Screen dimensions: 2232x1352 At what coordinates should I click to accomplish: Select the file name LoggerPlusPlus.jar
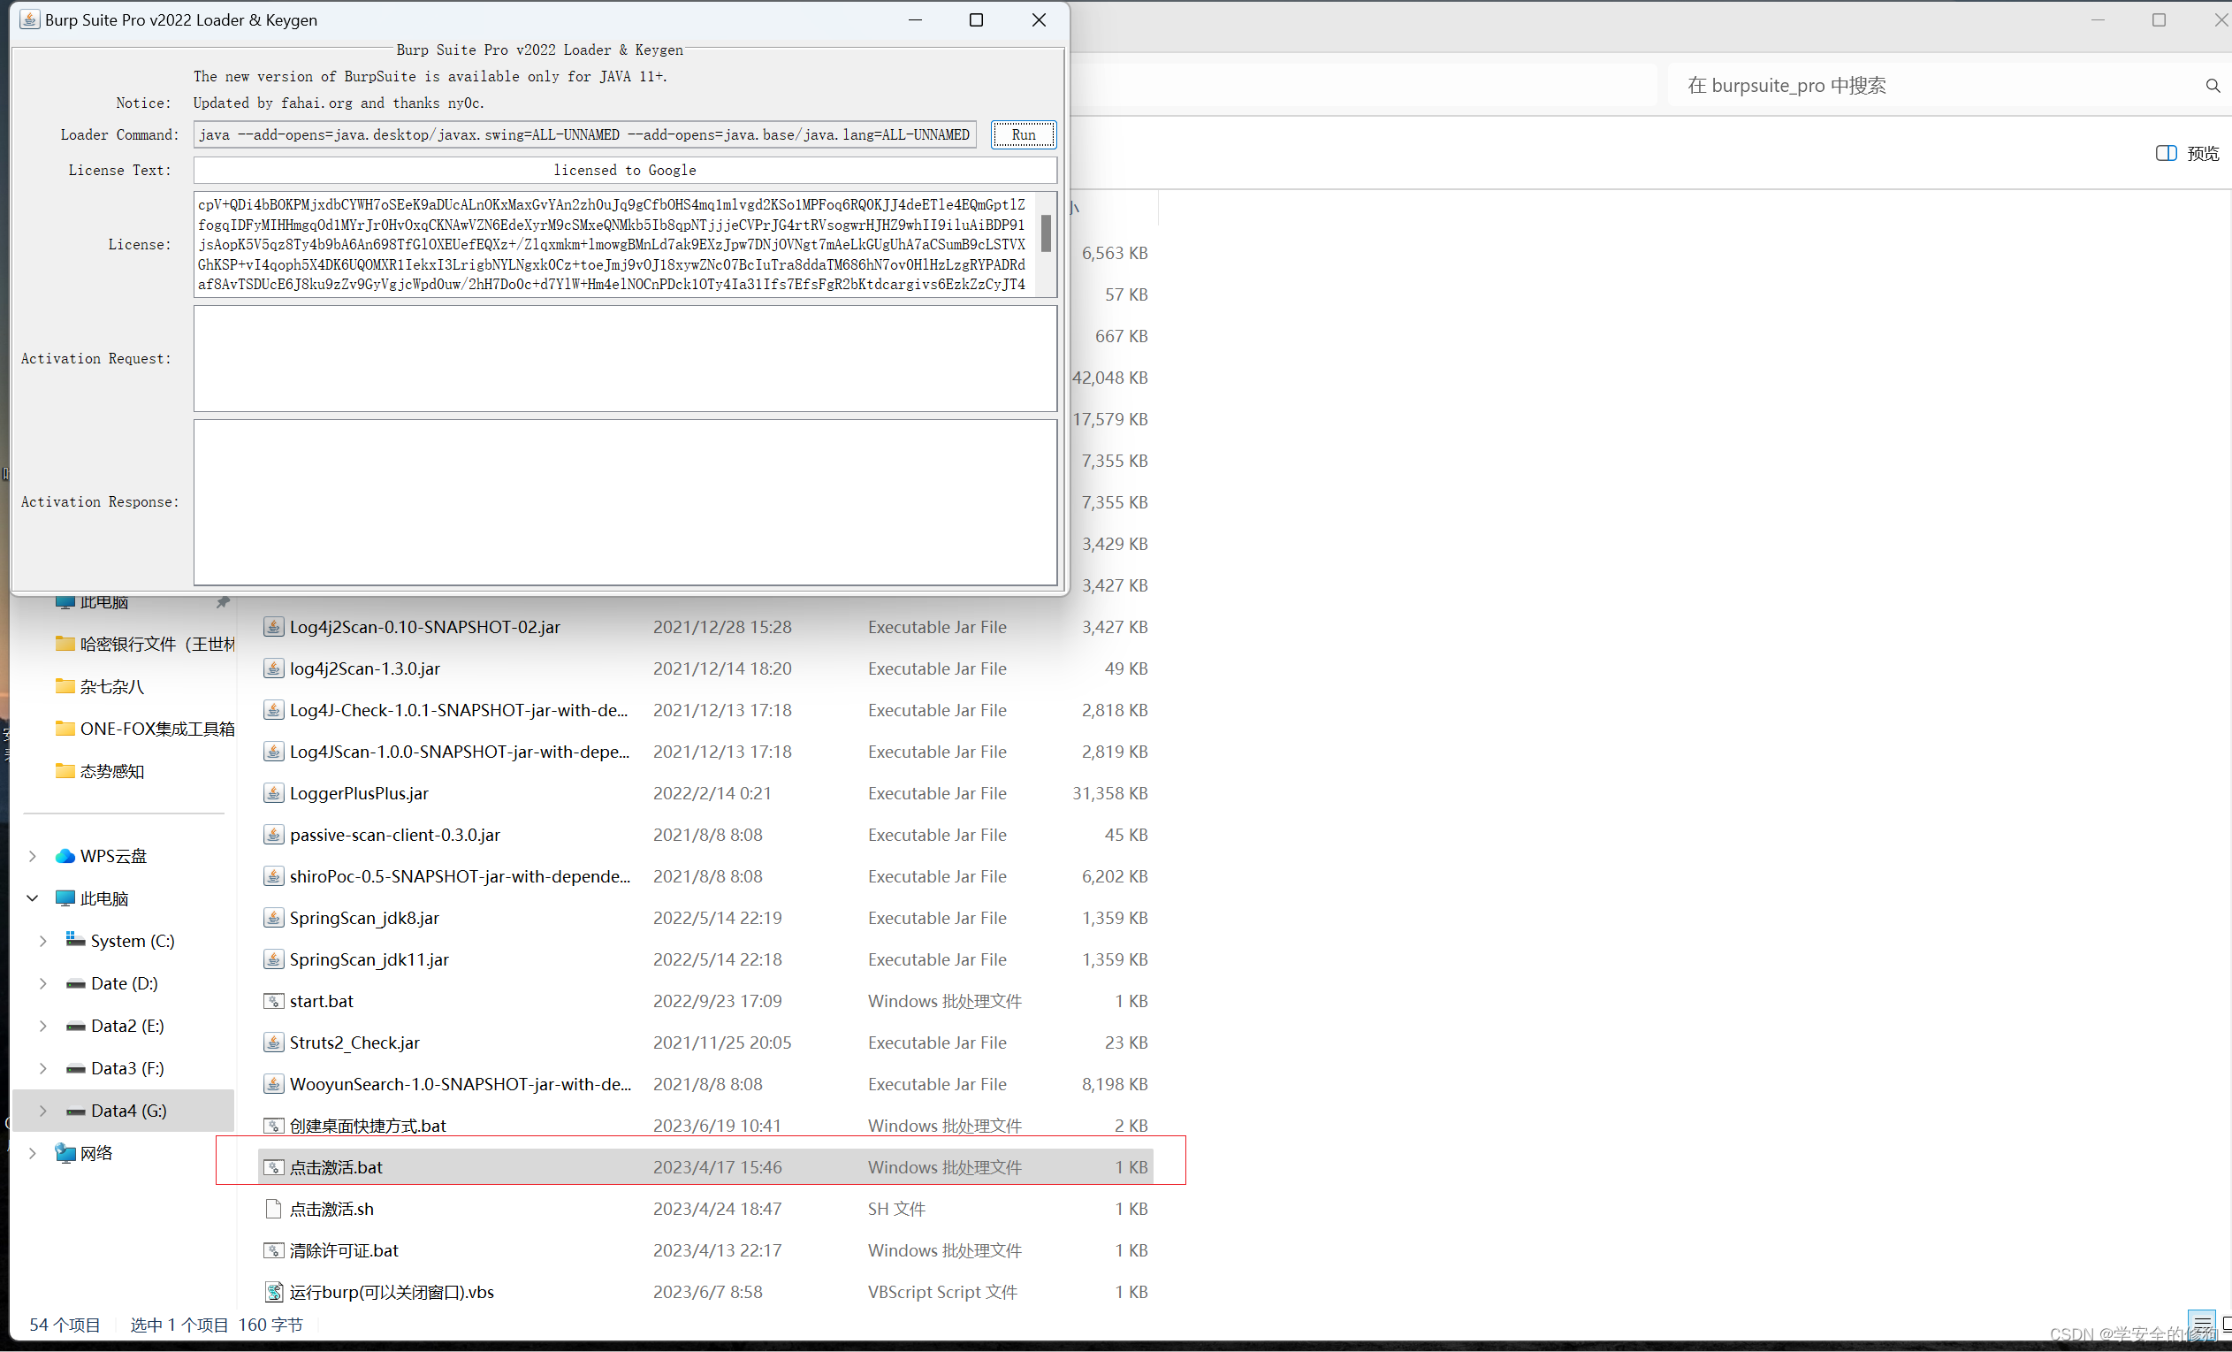(x=359, y=793)
